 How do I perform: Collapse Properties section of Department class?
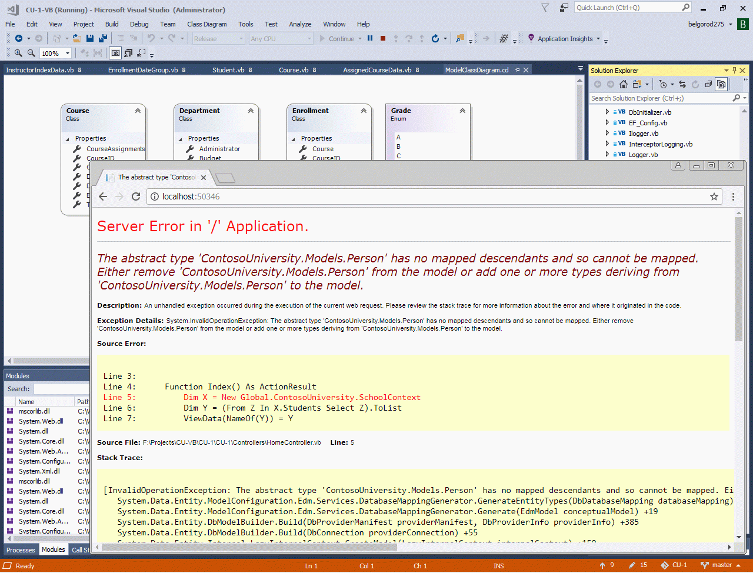tap(181, 139)
